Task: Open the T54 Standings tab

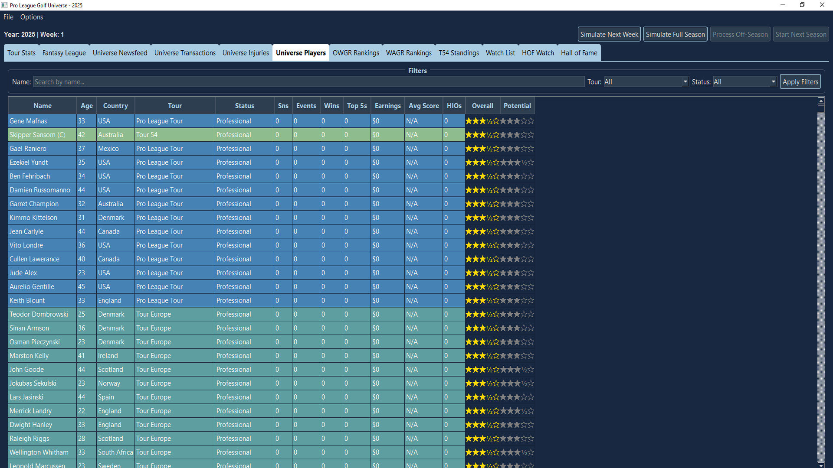Action: [459, 52]
